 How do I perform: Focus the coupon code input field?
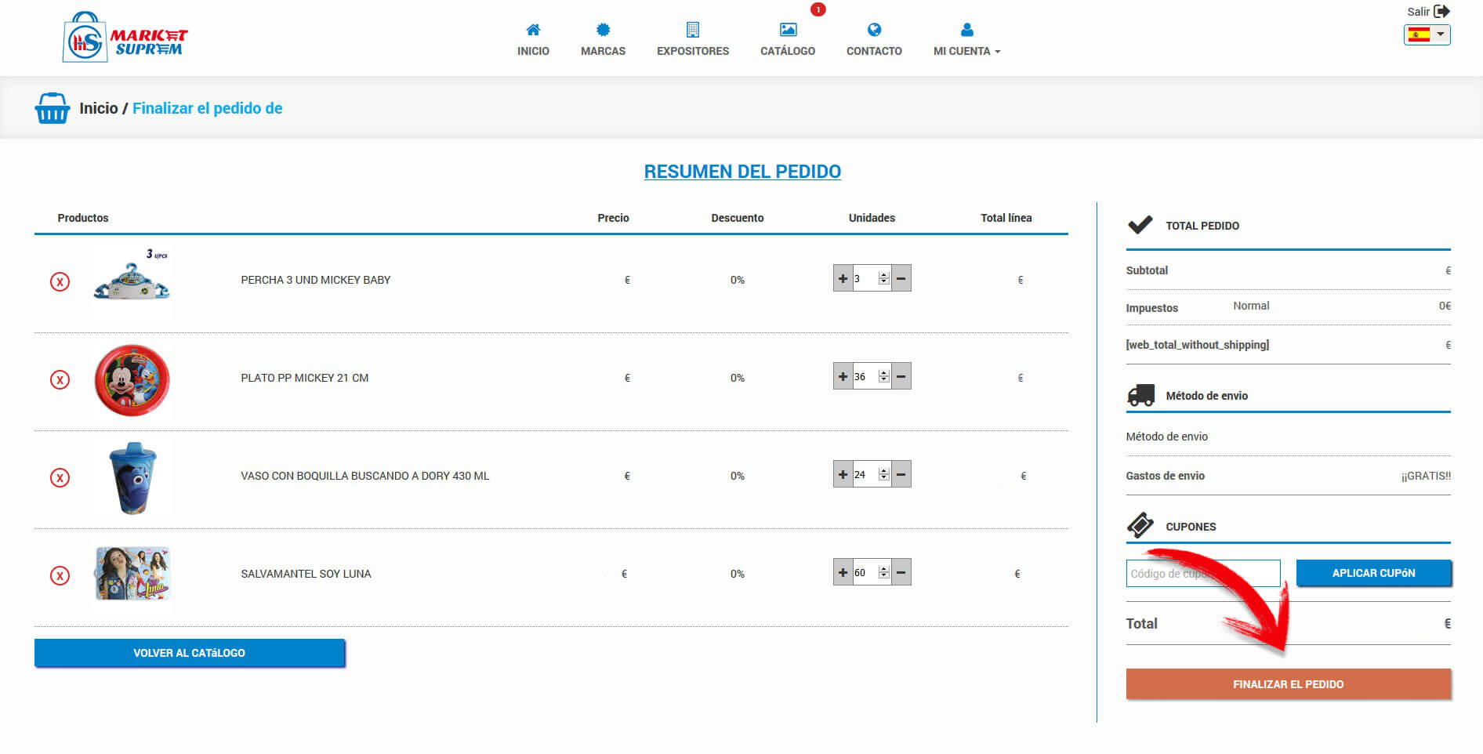point(1202,573)
